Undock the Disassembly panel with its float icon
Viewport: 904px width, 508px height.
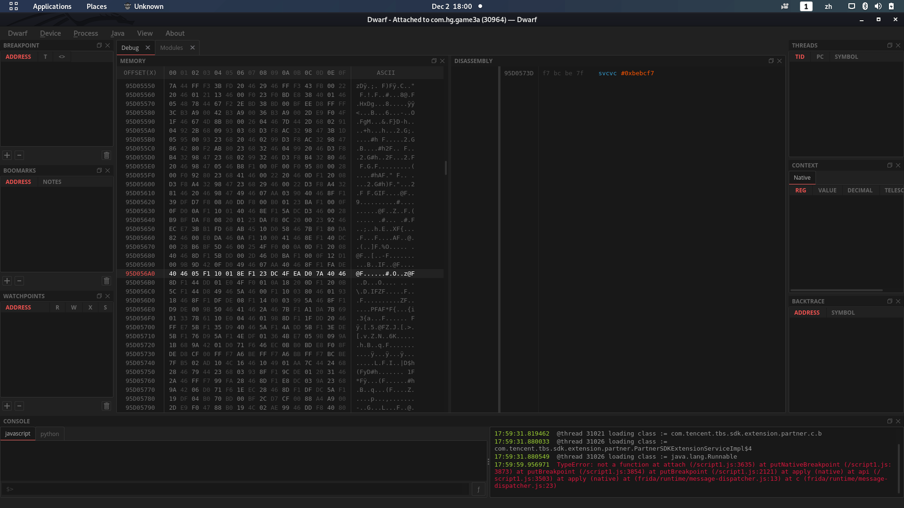pyautogui.click(x=771, y=61)
